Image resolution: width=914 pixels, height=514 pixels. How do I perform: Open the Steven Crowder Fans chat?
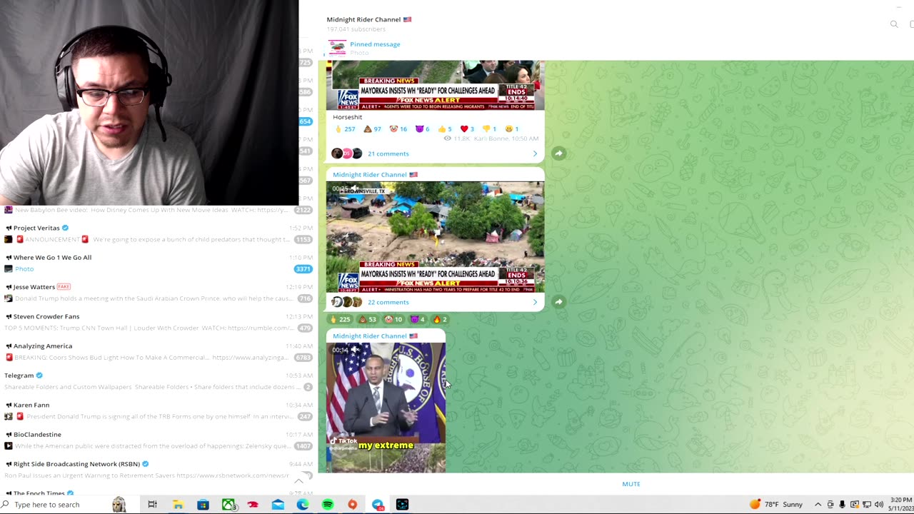159,322
